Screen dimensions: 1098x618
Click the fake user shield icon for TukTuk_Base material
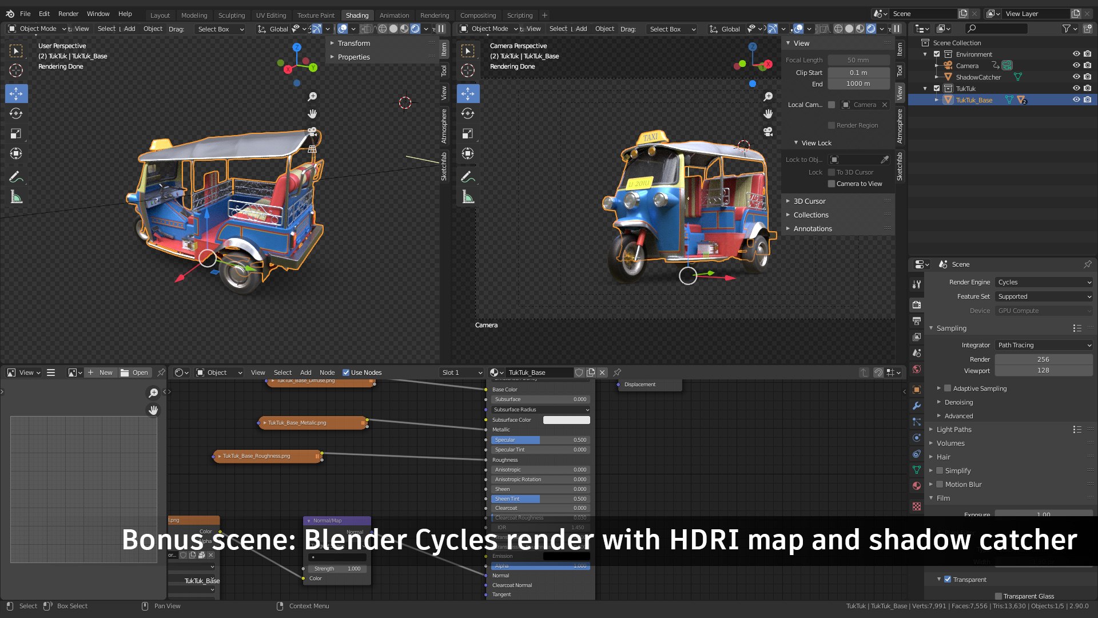579,373
